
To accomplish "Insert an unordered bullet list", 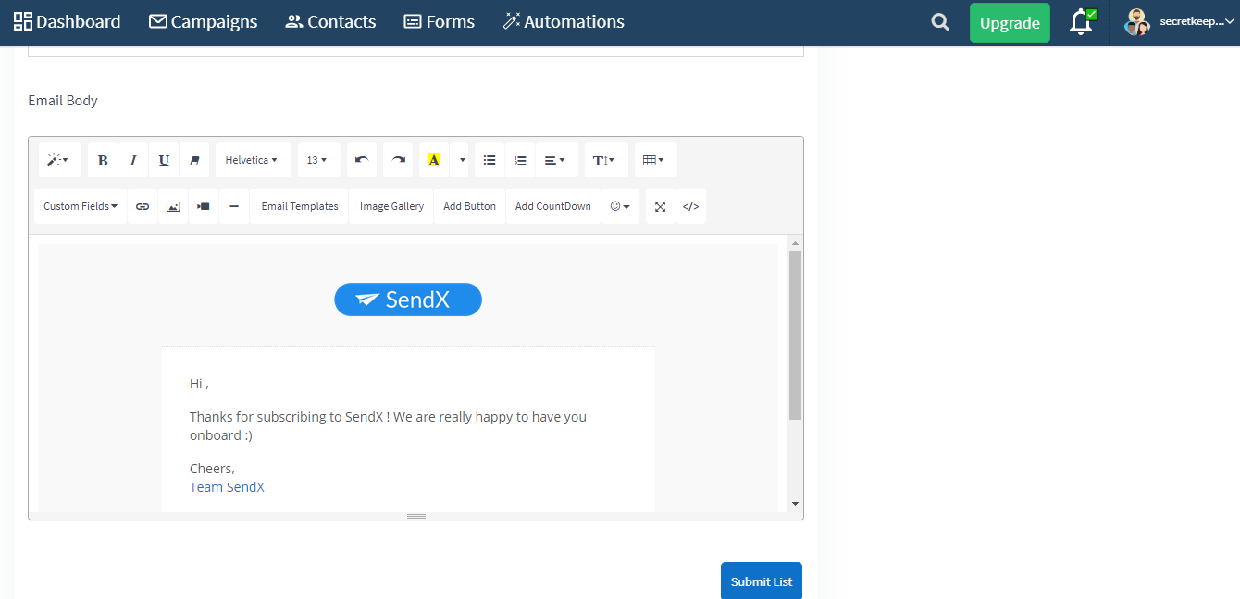I will pos(490,160).
